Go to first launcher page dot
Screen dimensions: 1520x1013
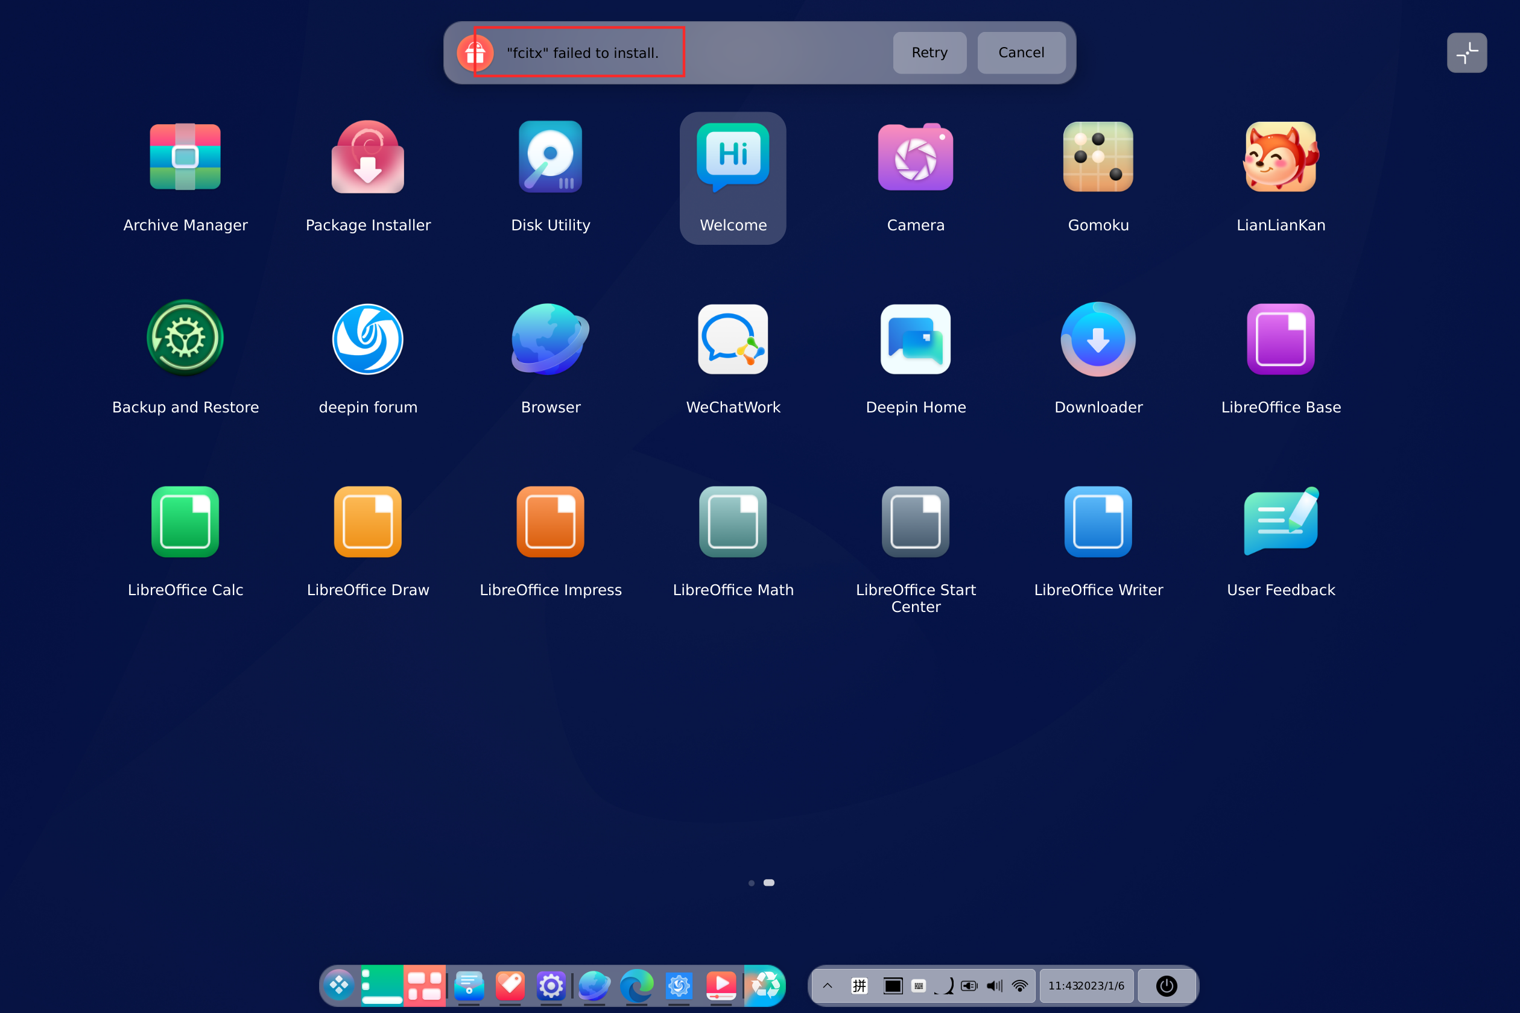tap(751, 883)
